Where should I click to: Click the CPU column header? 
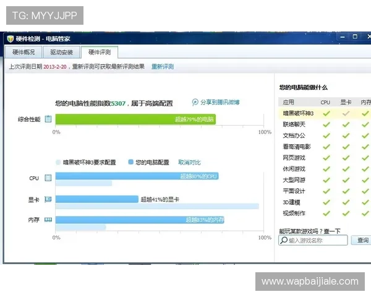coord(325,102)
